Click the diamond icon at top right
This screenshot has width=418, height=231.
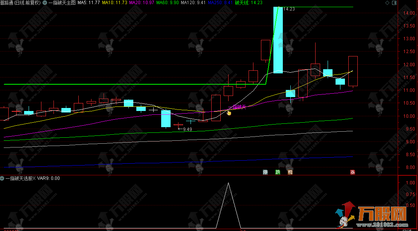tap(406, 3)
